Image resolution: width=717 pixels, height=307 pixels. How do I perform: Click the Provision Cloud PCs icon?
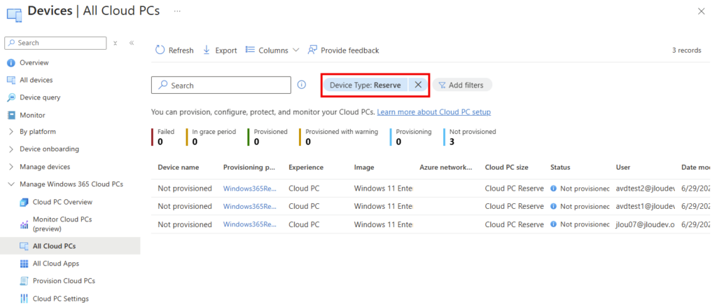click(x=25, y=281)
